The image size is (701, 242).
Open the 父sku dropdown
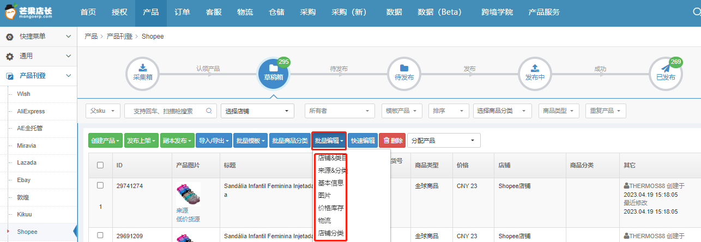click(104, 111)
